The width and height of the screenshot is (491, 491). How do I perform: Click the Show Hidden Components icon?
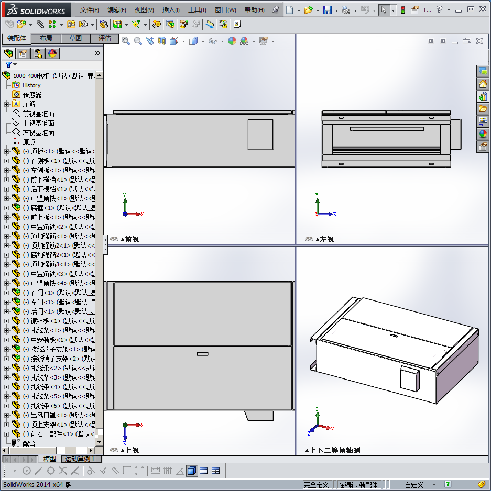tap(103, 24)
